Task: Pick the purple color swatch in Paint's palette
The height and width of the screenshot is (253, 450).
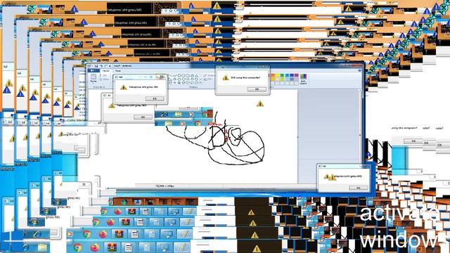Action: (297, 76)
